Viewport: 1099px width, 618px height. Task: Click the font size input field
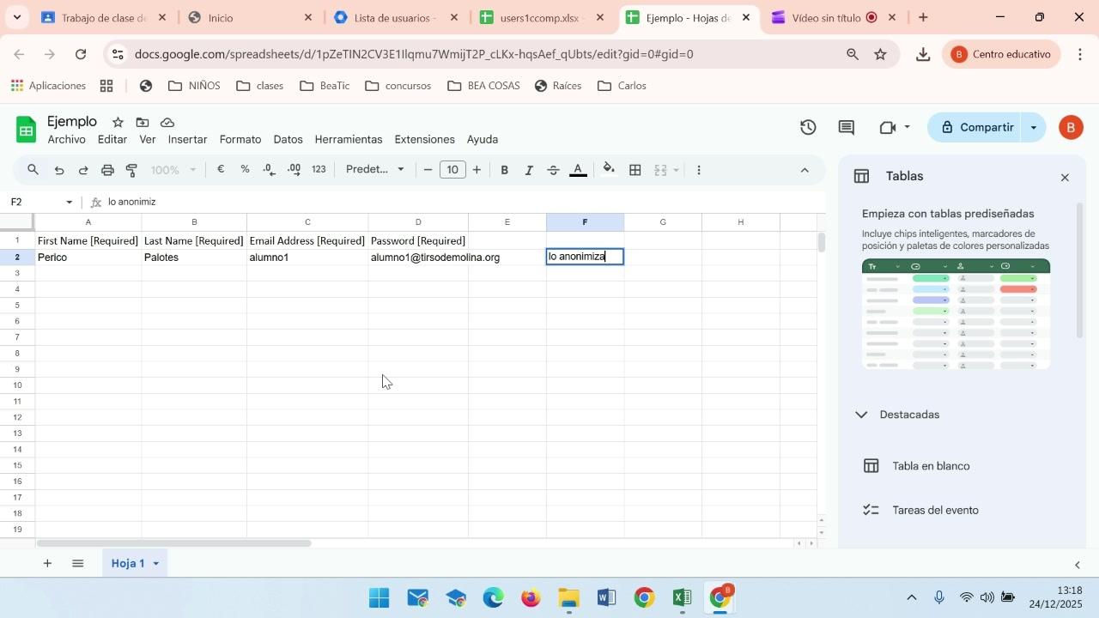[x=452, y=170]
